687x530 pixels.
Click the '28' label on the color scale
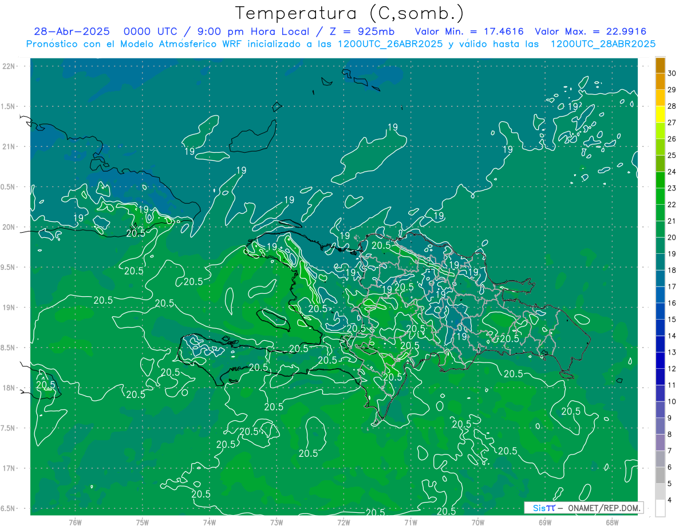pos(672,106)
